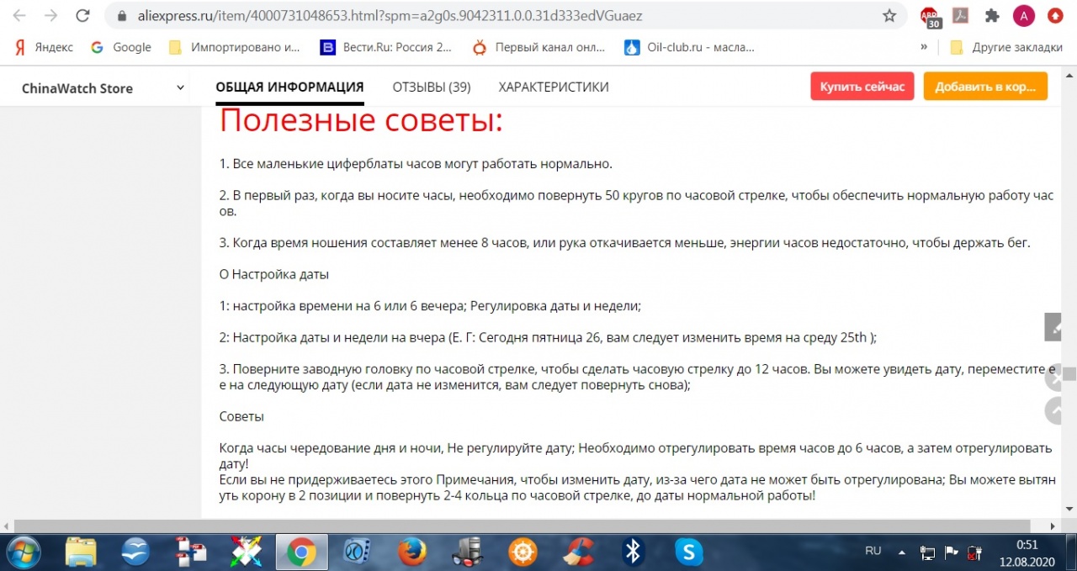Show hidden system tray icons arrow
This screenshot has height=571, width=1077.
[x=902, y=552]
